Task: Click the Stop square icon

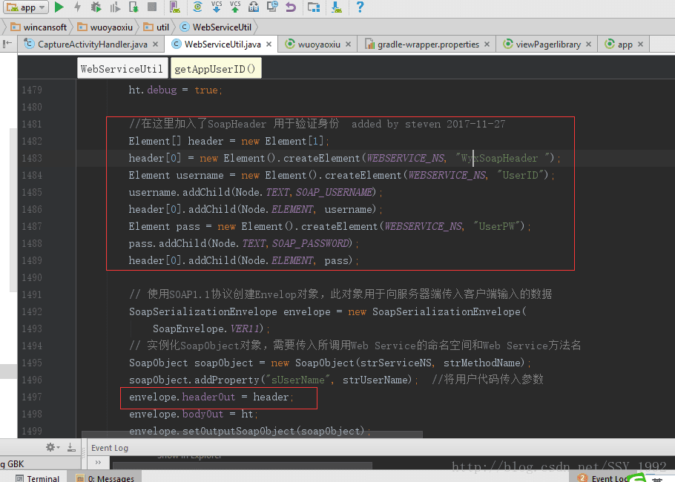Action: click(x=152, y=7)
